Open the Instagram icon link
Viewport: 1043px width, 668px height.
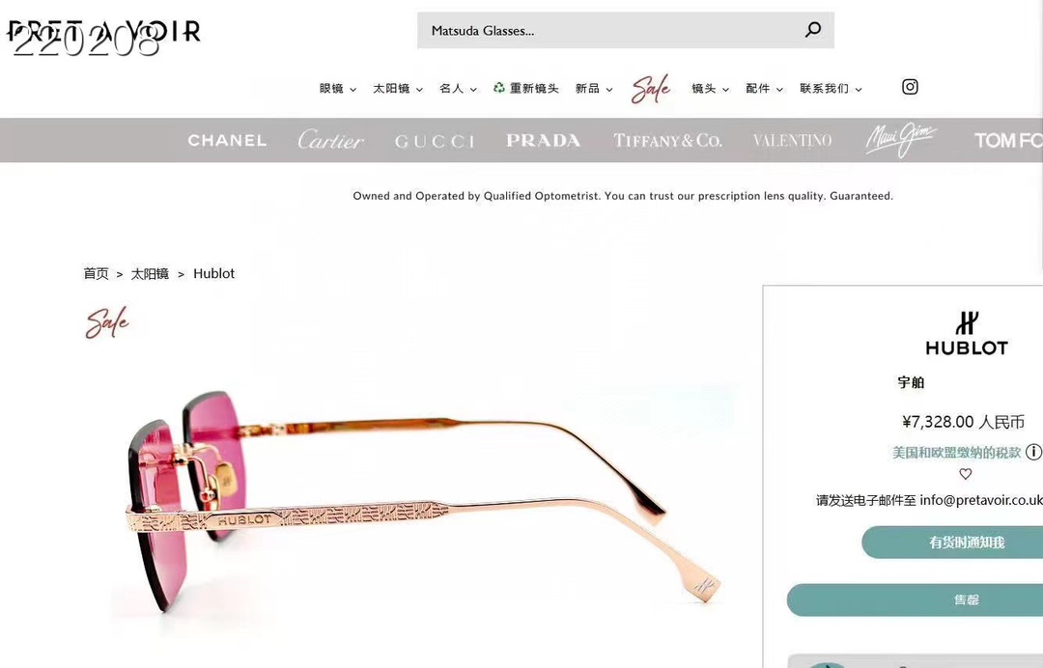pyautogui.click(x=910, y=87)
